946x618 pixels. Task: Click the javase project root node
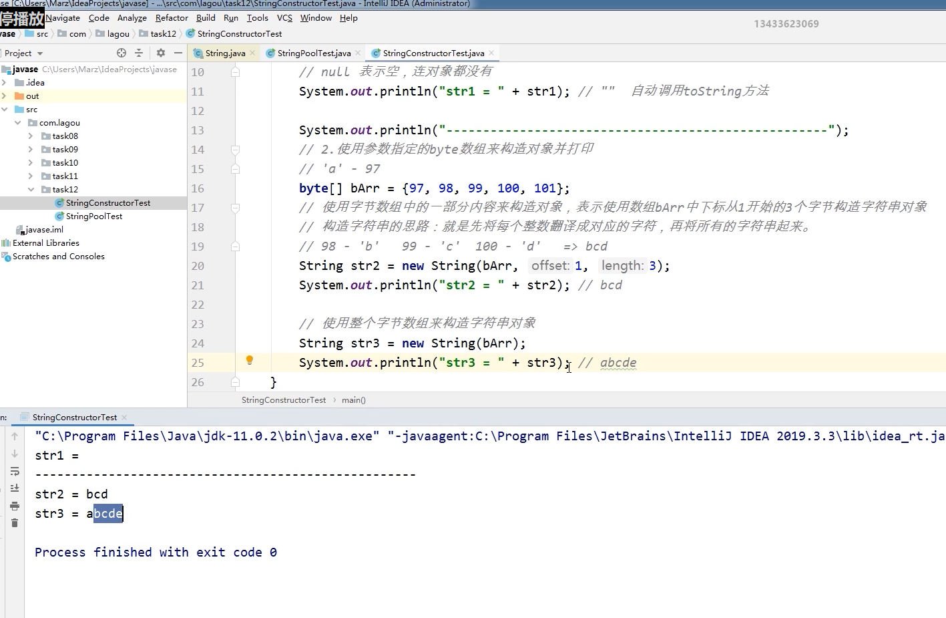25,69
